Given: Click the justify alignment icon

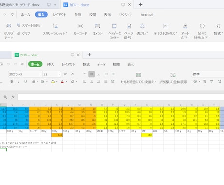Looking at the screenshot, I should point(106,81).
